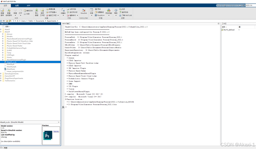
Task: Click the quick access help icon
Action: 240,5
